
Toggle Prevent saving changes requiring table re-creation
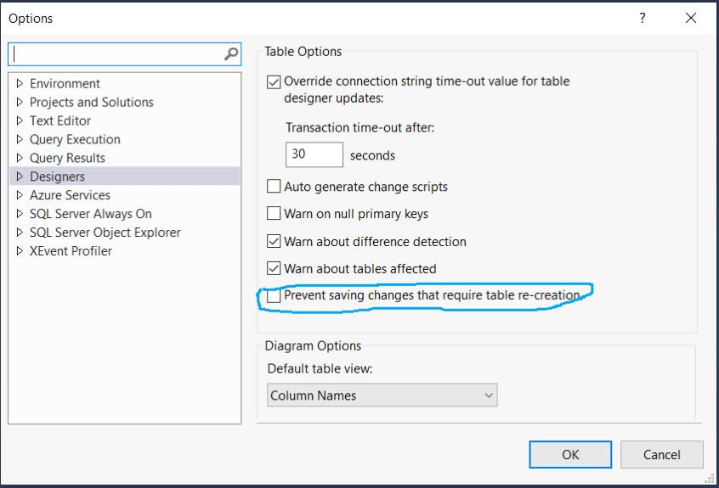coord(274,295)
